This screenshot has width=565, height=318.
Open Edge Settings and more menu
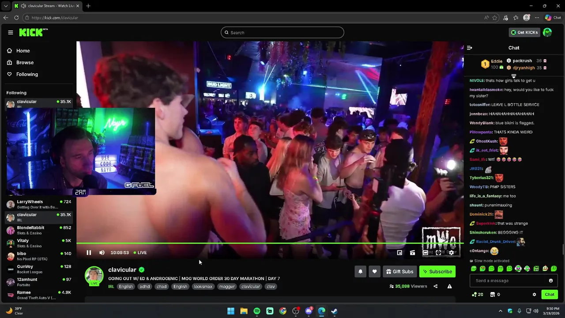[x=537, y=18]
